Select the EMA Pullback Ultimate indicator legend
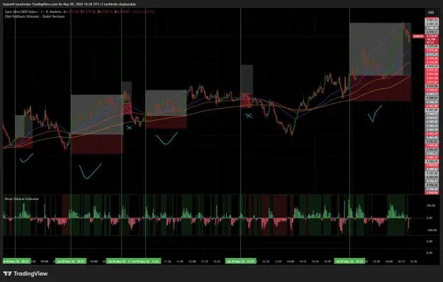 [35, 16]
